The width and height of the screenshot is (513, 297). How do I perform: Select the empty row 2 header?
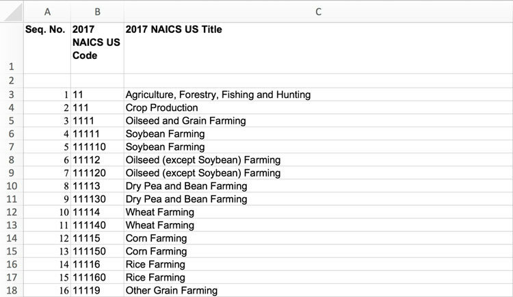pos(11,81)
